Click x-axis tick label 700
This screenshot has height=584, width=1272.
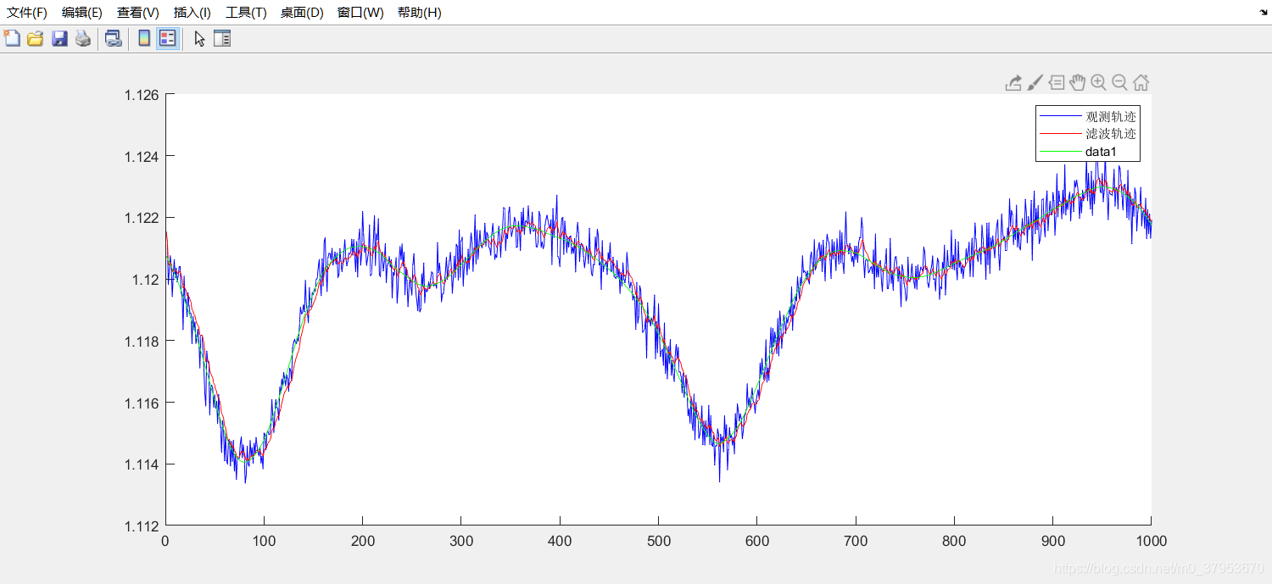[x=856, y=541]
